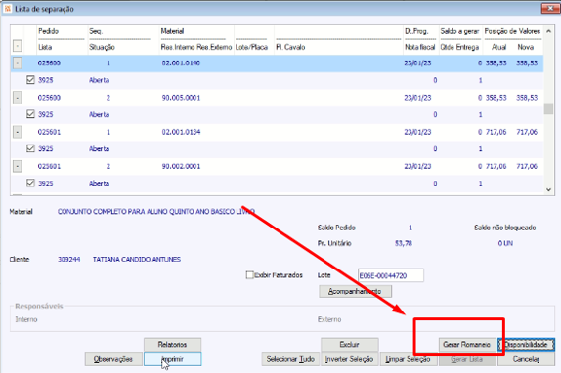Click the Disponibilidade button
Viewport: 561px width, 373px height.
click(x=526, y=345)
